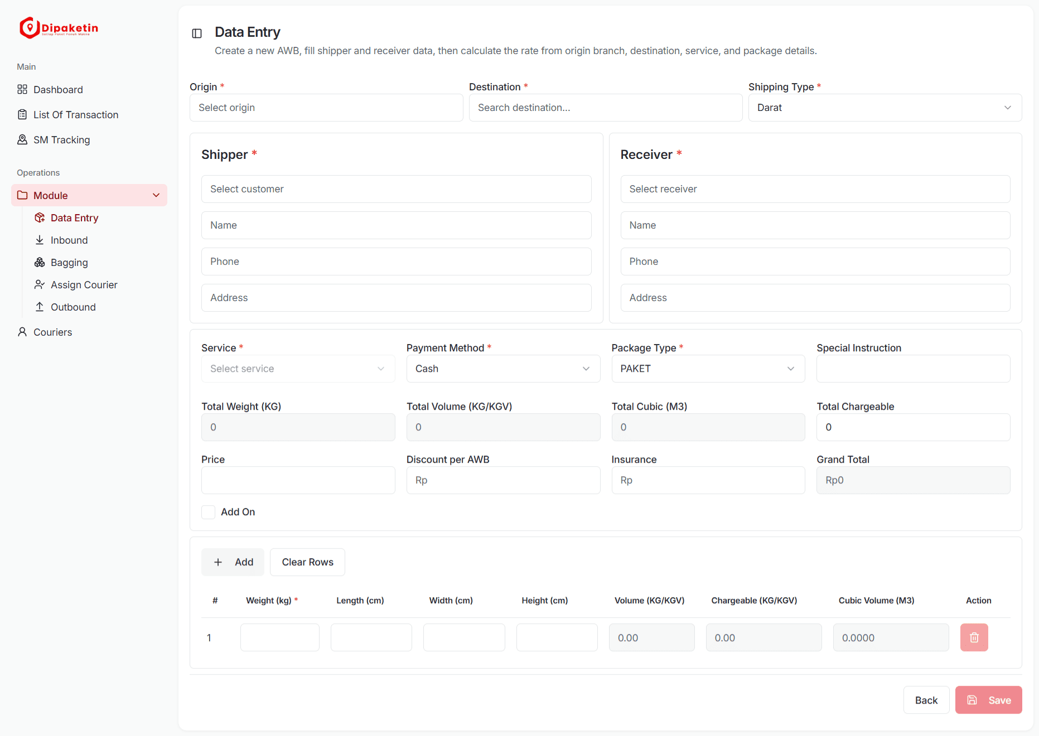Click the Discount per AWB field
Image resolution: width=1039 pixels, height=736 pixels.
point(504,480)
